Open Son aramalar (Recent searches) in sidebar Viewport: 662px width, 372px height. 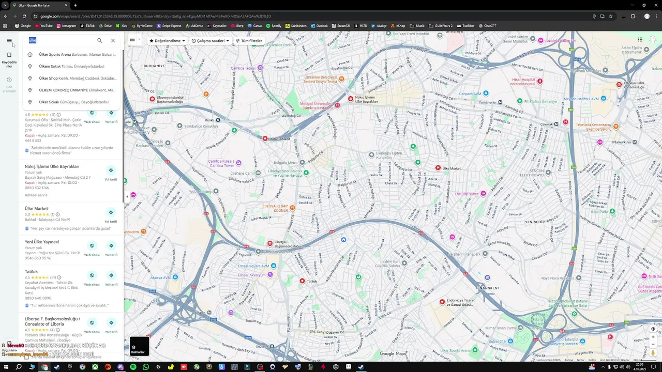(9, 85)
